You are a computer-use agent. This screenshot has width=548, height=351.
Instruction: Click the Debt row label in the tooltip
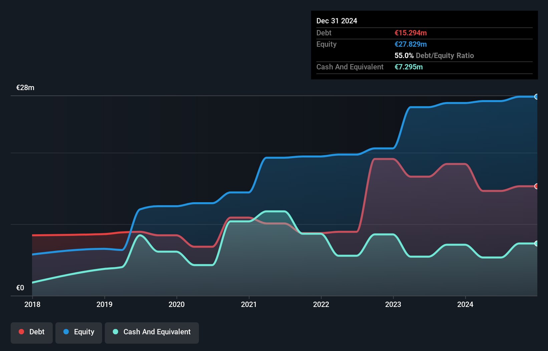(x=324, y=33)
